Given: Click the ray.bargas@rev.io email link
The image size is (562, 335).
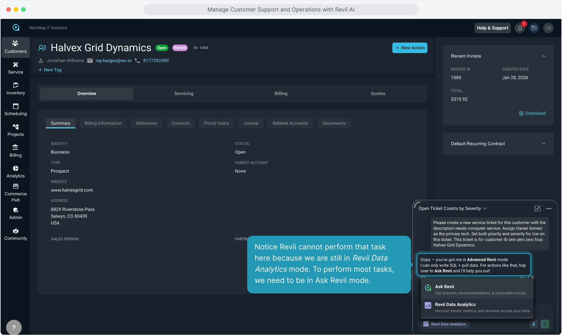Looking at the screenshot, I should [x=114, y=60].
